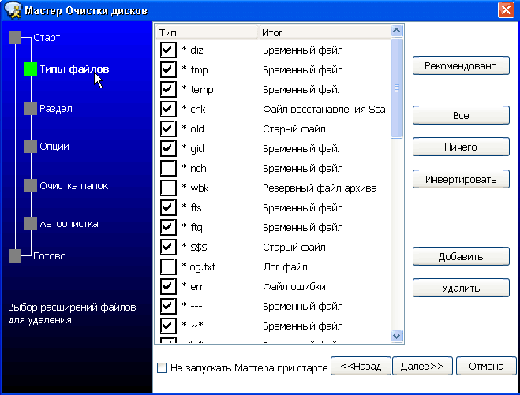Viewport: 520px width, 395px height.
Task: Uncheck the *.gid file type checkbox
Action: pos(168,148)
